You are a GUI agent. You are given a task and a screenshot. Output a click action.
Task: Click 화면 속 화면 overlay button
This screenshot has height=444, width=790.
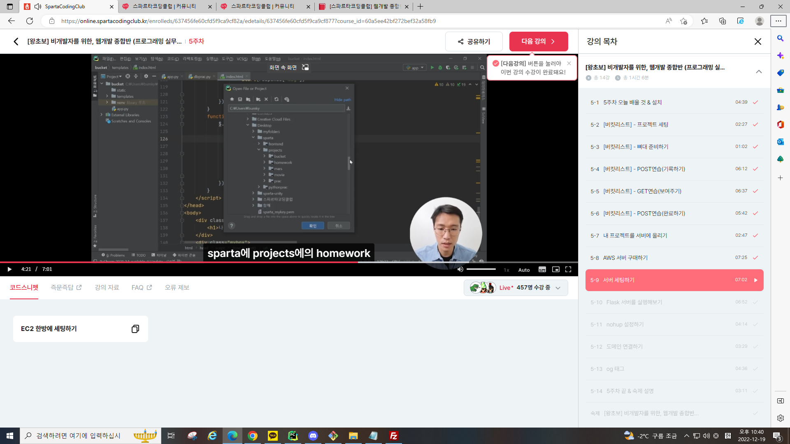coord(289,67)
